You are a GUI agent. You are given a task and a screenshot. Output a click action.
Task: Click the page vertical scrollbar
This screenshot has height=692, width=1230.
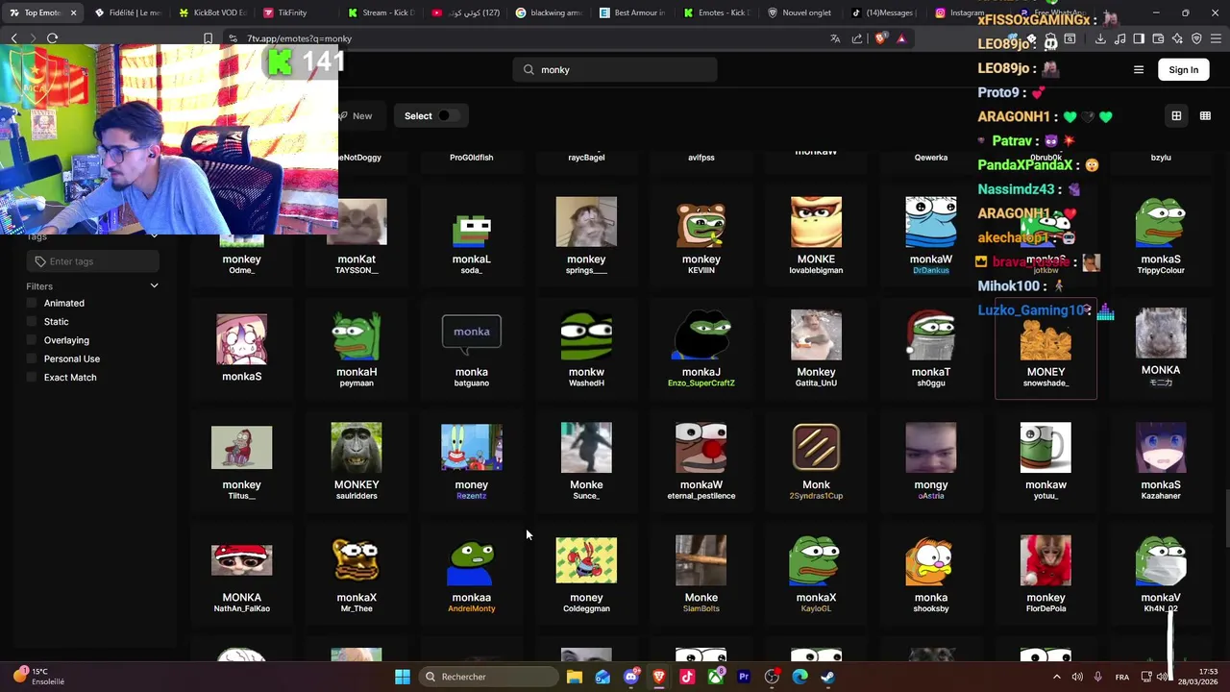click(1226, 519)
